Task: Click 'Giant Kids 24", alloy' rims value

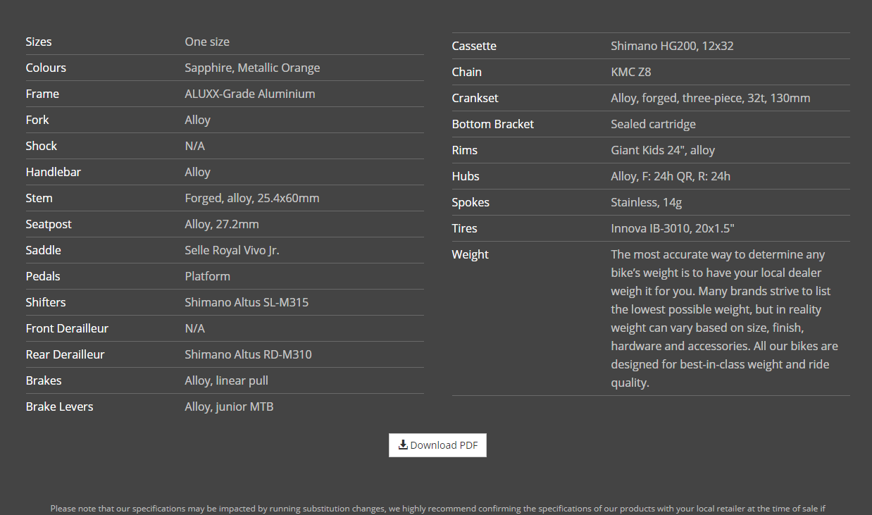Action: click(x=664, y=150)
